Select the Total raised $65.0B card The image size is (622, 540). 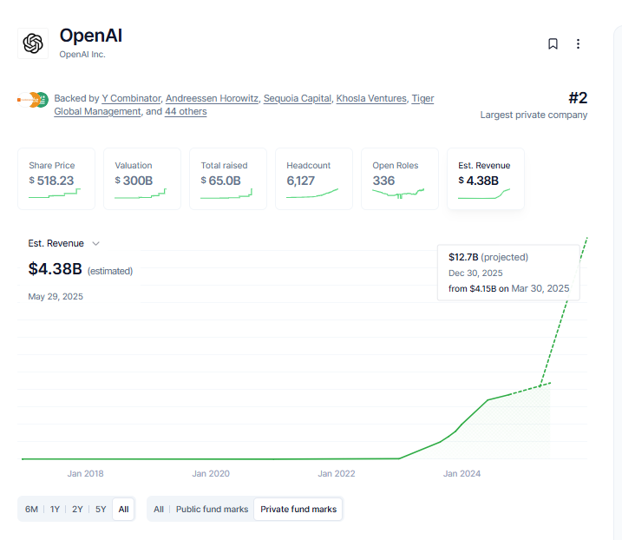point(228,179)
